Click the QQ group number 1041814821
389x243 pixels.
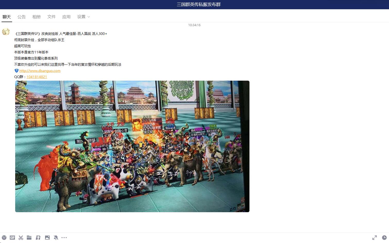(37, 77)
